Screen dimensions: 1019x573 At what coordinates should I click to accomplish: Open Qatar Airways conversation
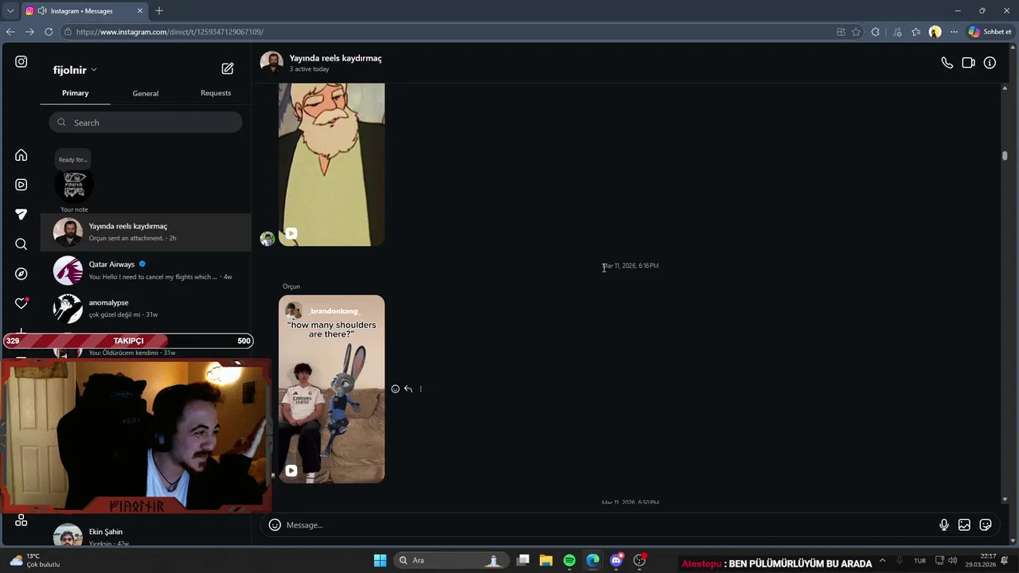(146, 271)
